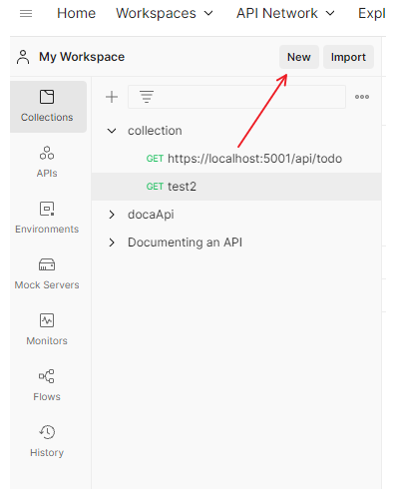Focus the collections filter input field

(x=236, y=97)
